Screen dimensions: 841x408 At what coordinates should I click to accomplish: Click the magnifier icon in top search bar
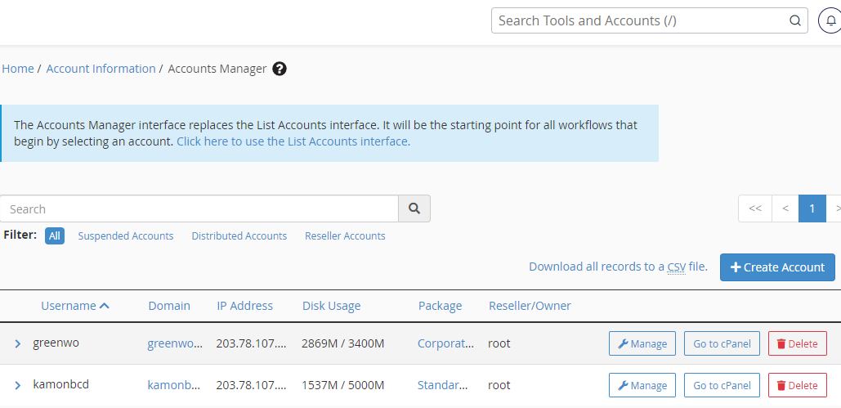tap(794, 21)
